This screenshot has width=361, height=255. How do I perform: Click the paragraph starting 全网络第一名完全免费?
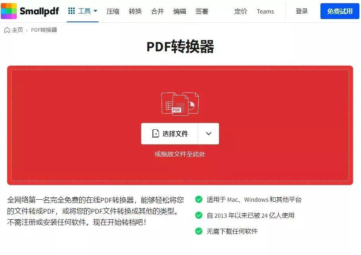click(95, 211)
